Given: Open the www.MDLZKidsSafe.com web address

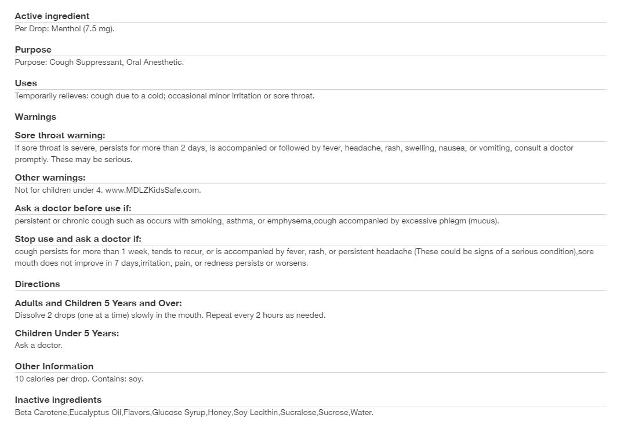Looking at the screenshot, I should [153, 190].
